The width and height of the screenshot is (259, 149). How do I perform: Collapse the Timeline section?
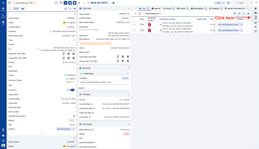pos(128,95)
